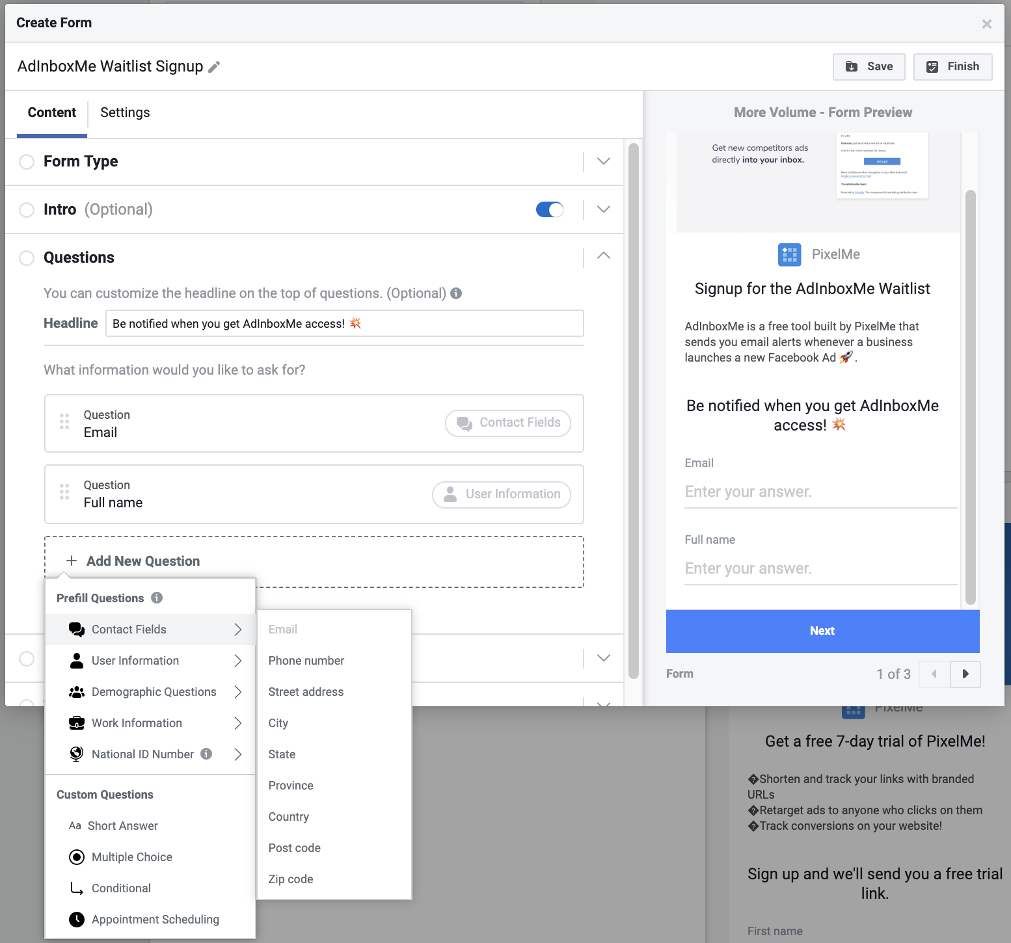
Task: Open Demographic Questions submenu arrow
Action: click(238, 692)
